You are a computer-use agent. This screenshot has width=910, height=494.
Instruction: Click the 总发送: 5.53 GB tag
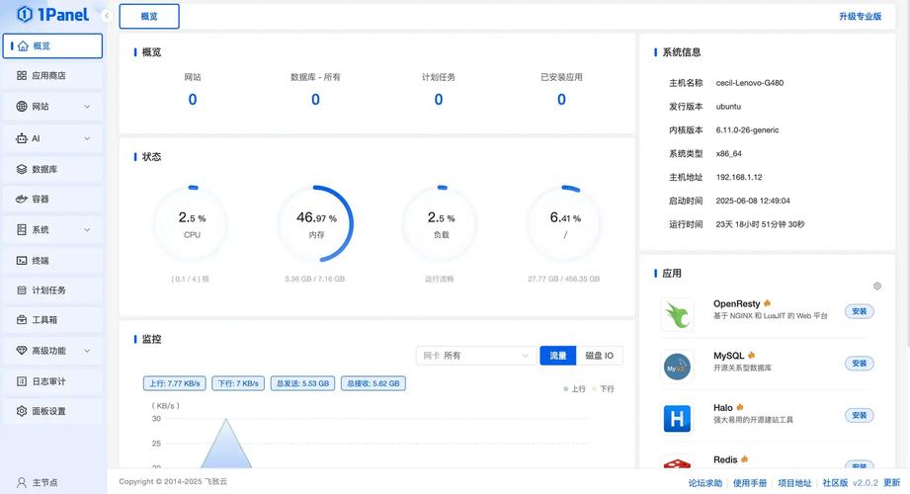[303, 383]
